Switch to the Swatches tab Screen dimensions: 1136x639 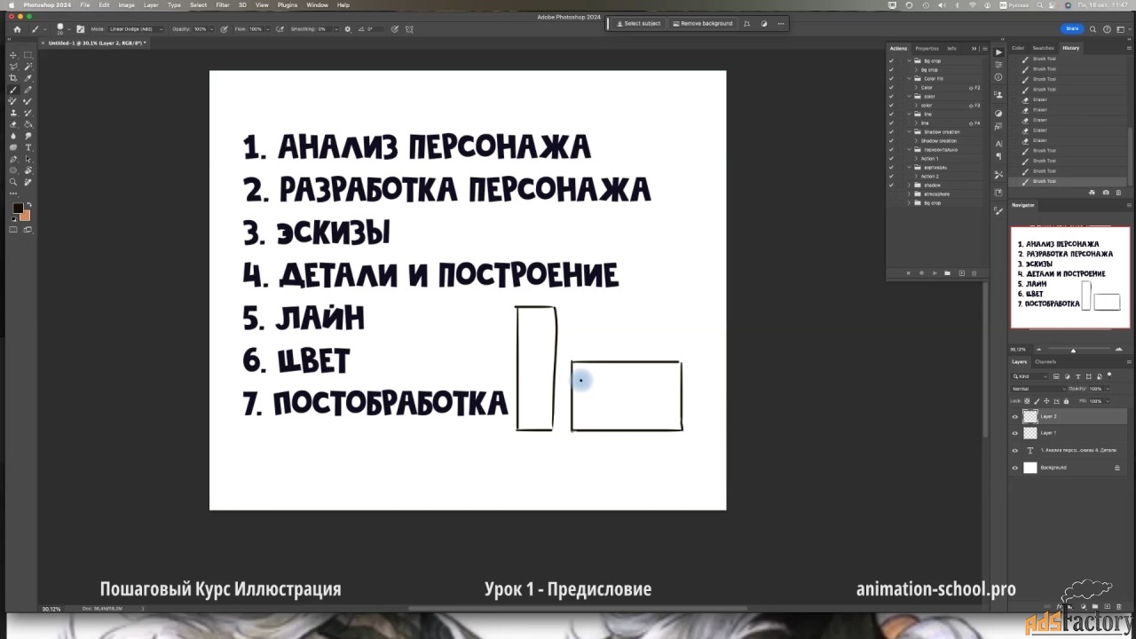[1043, 48]
